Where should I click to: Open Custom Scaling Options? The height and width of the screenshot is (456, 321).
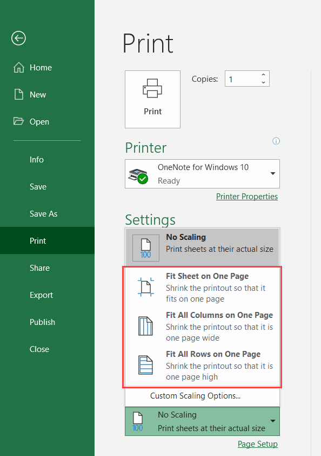[195, 396]
